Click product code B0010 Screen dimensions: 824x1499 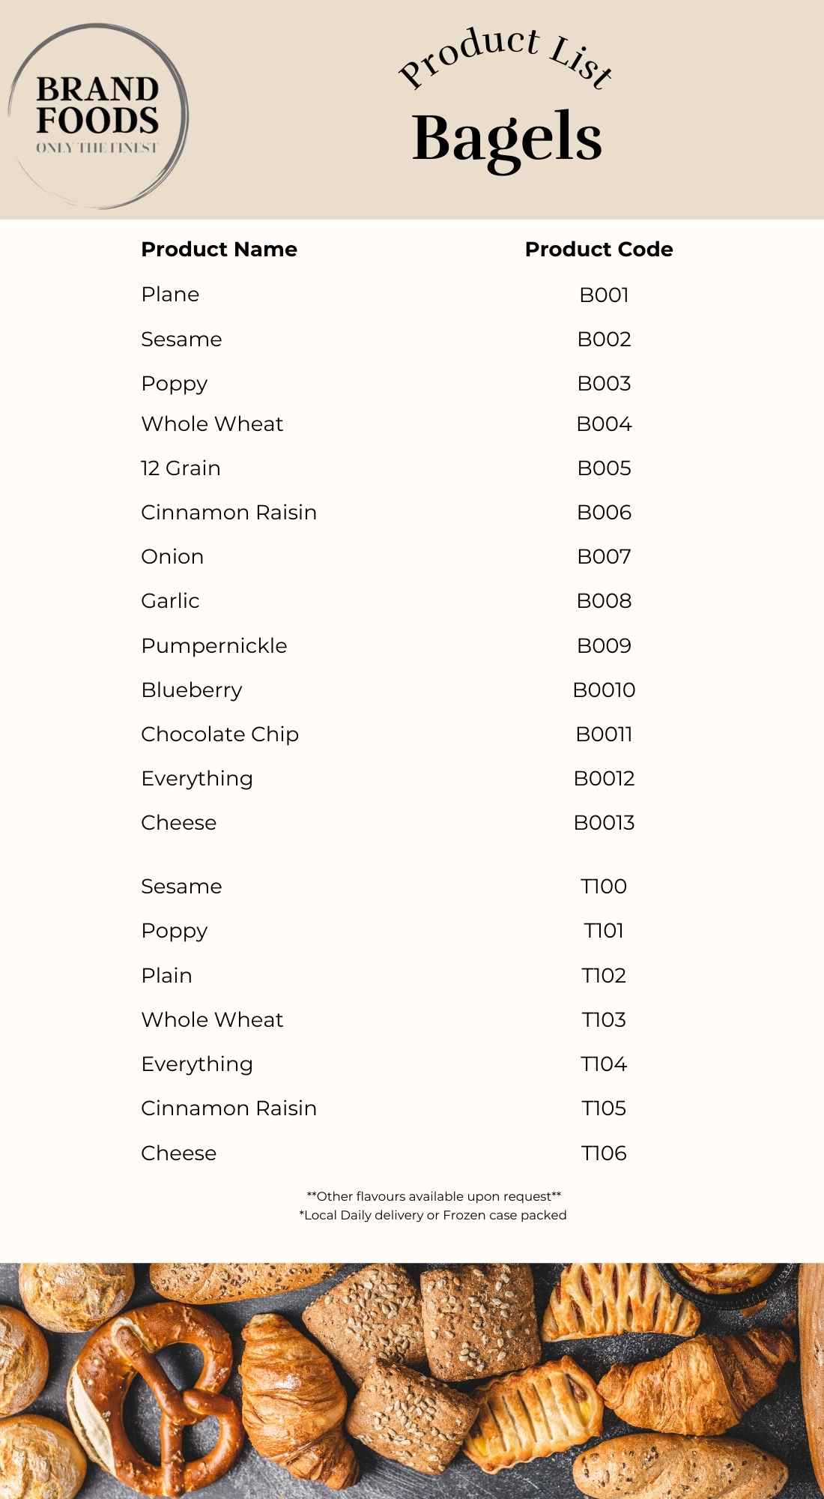(604, 690)
